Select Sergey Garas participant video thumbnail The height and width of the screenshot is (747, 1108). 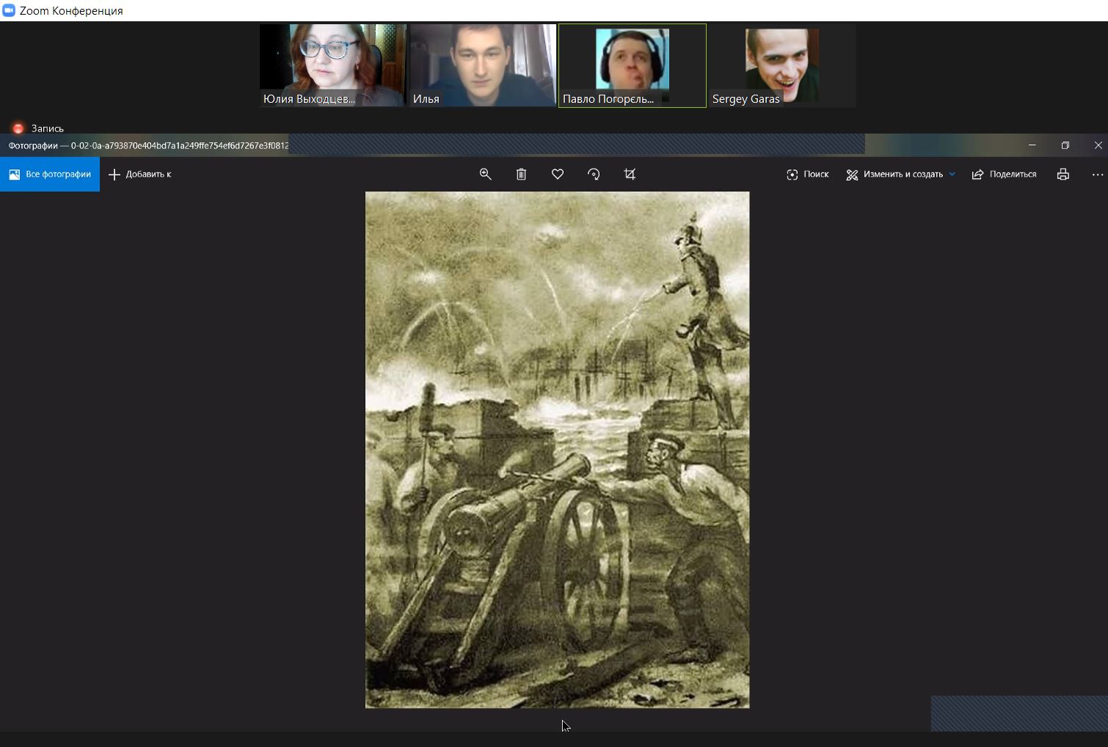tap(782, 65)
